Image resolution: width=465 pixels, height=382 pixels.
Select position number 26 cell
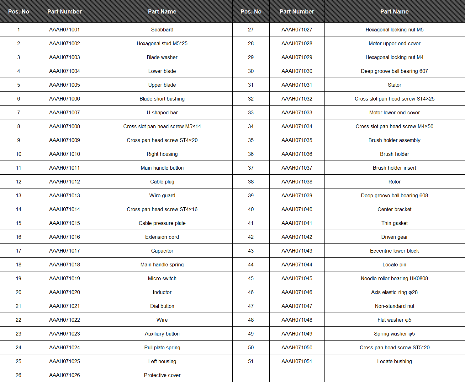(x=18, y=375)
